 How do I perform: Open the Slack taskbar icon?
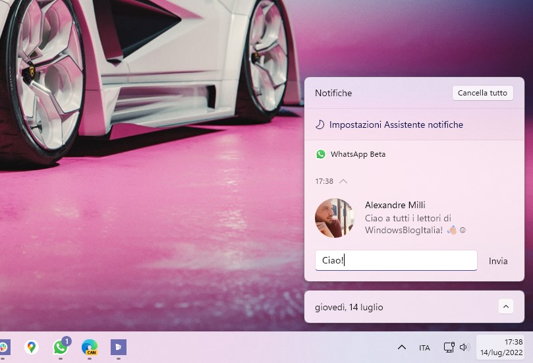[4, 347]
